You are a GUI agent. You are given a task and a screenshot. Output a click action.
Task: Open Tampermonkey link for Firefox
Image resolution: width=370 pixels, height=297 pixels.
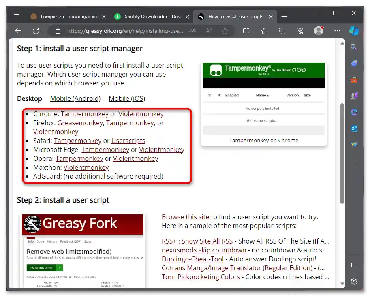(130, 123)
